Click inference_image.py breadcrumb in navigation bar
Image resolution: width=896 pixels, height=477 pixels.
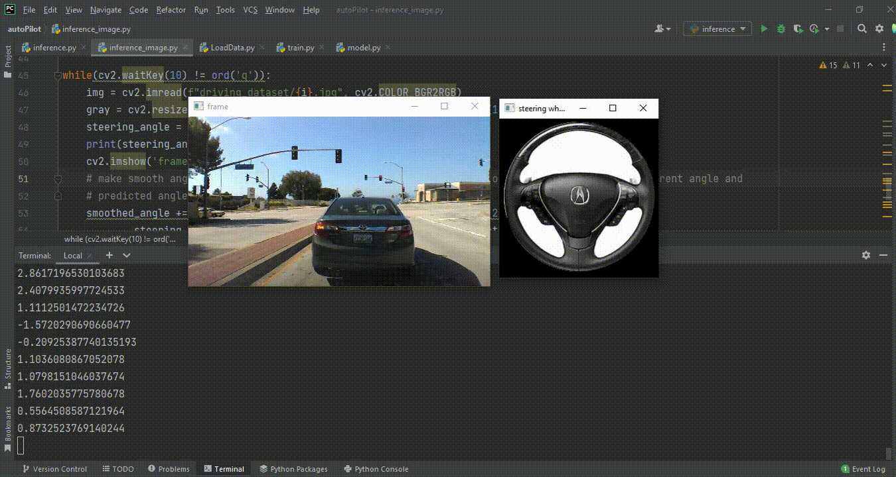(x=91, y=29)
